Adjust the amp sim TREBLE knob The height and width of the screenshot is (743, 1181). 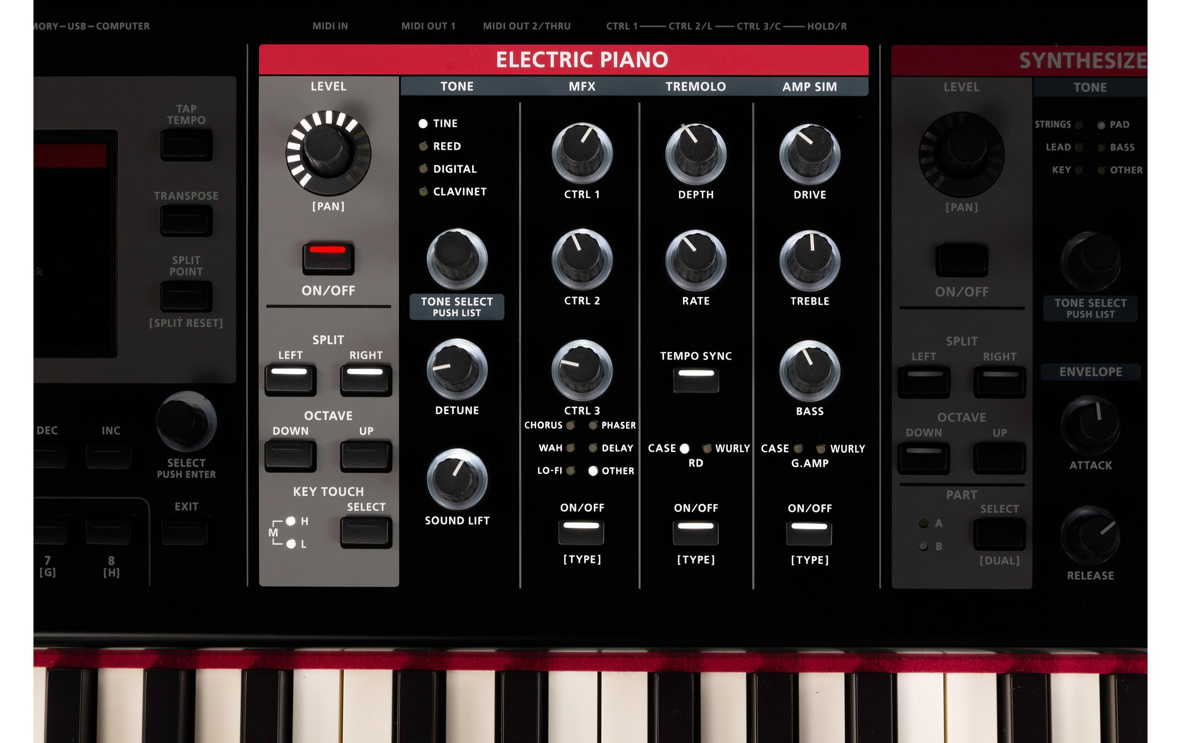810,261
